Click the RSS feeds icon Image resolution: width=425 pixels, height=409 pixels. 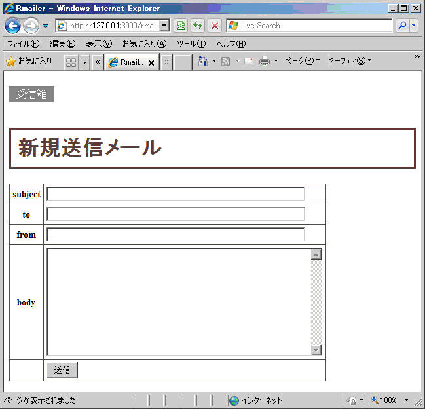(x=225, y=62)
